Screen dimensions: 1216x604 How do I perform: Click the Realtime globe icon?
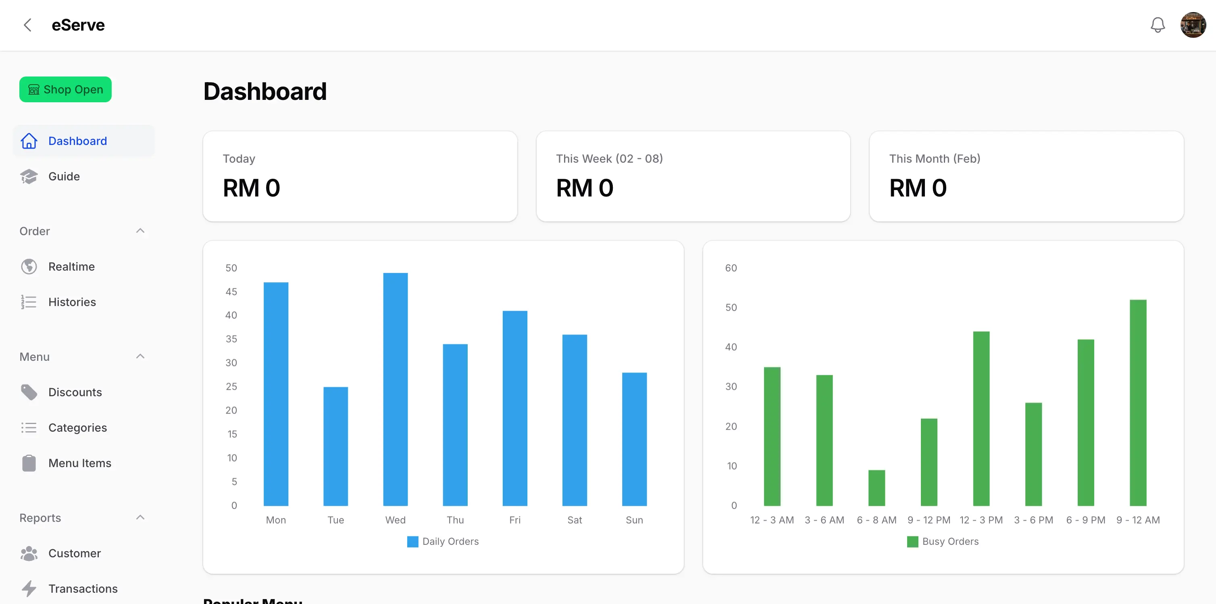click(29, 267)
